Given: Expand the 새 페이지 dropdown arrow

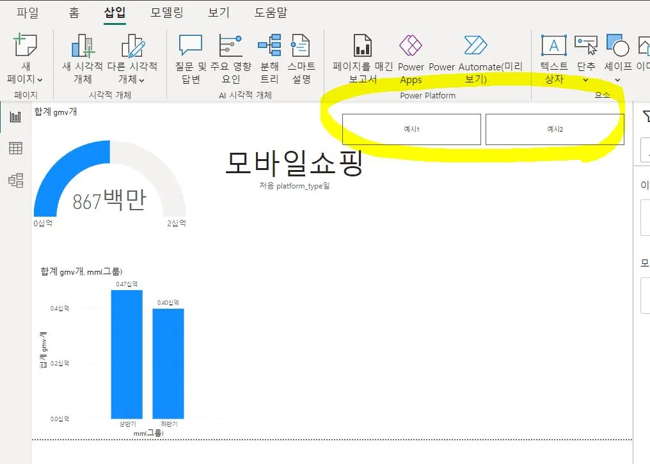Looking at the screenshot, I should click(40, 79).
